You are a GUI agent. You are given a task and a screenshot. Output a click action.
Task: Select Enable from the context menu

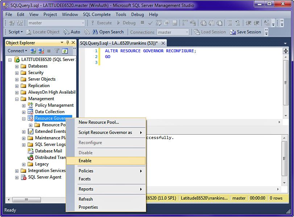click(x=85, y=161)
